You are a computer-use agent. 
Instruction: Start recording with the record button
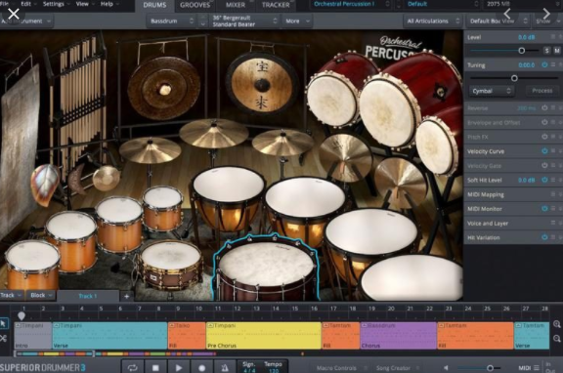click(x=201, y=367)
